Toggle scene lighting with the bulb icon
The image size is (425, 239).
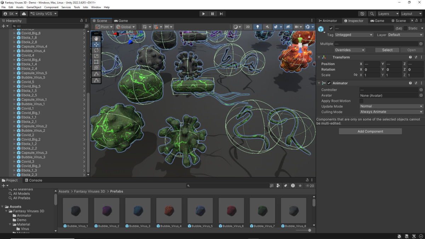point(257,27)
